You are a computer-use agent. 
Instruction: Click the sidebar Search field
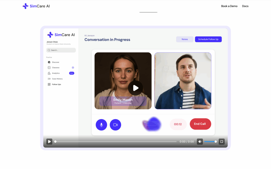pos(61,50)
